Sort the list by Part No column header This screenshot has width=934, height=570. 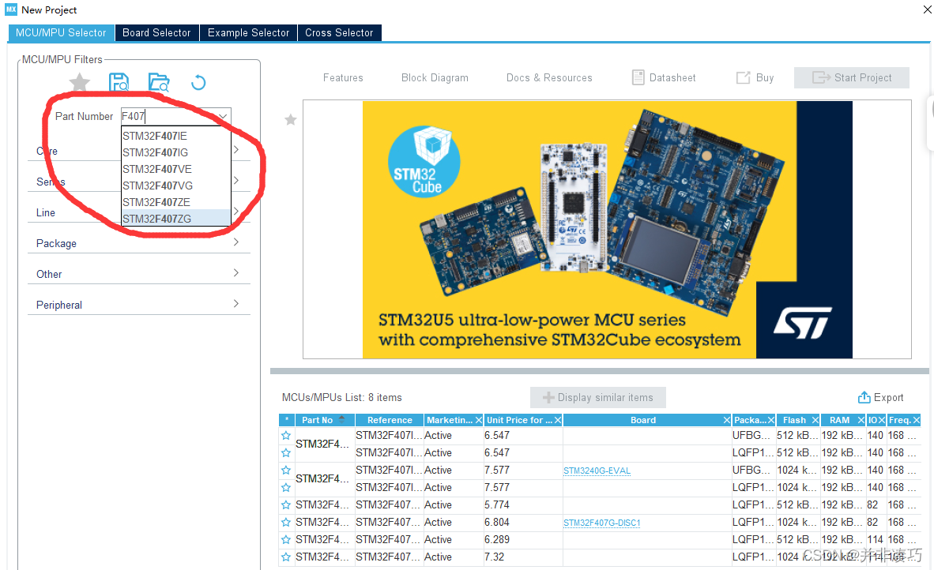pos(323,420)
